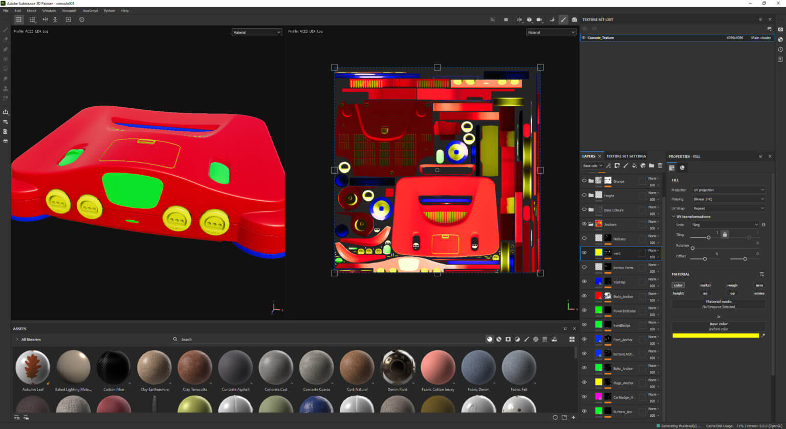Select the Layers tab
The height and width of the screenshot is (429, 786).
(589, 156)
